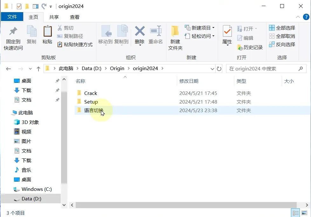Expand chevron after origin2024 in breadcrumb
The height and width of the screenshot is (217, 311).
[162, 69]
